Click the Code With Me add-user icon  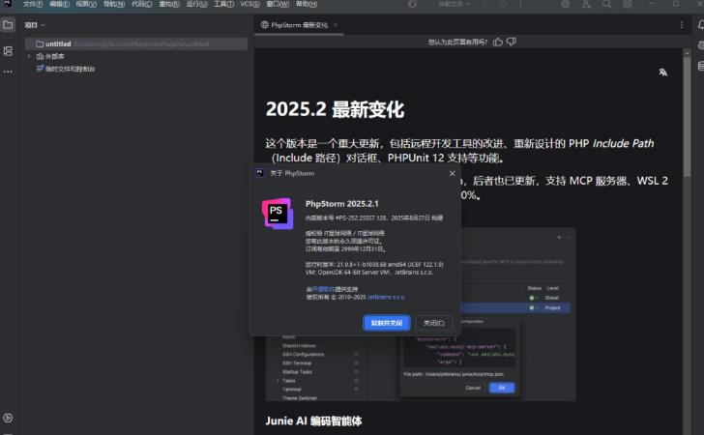(586, 4)
